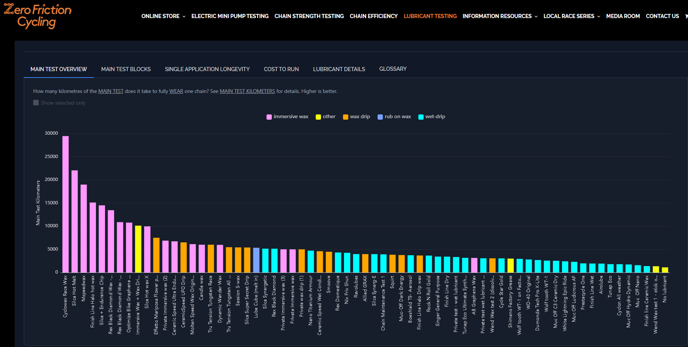The width and height of the screenshot is (688, 347).
Task: Click the blue Lube Cube (melt in) bar
Action: tap(256, 260)
